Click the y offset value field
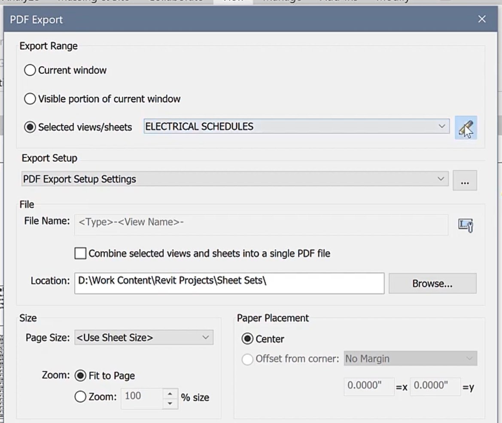The height and width of the screenshot is (423, 502). pos(435,387)
